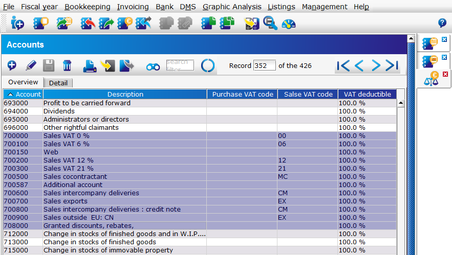Switch to the Detail tab
Viewport: 452px width, 255px height.
[x=58, y=83]
